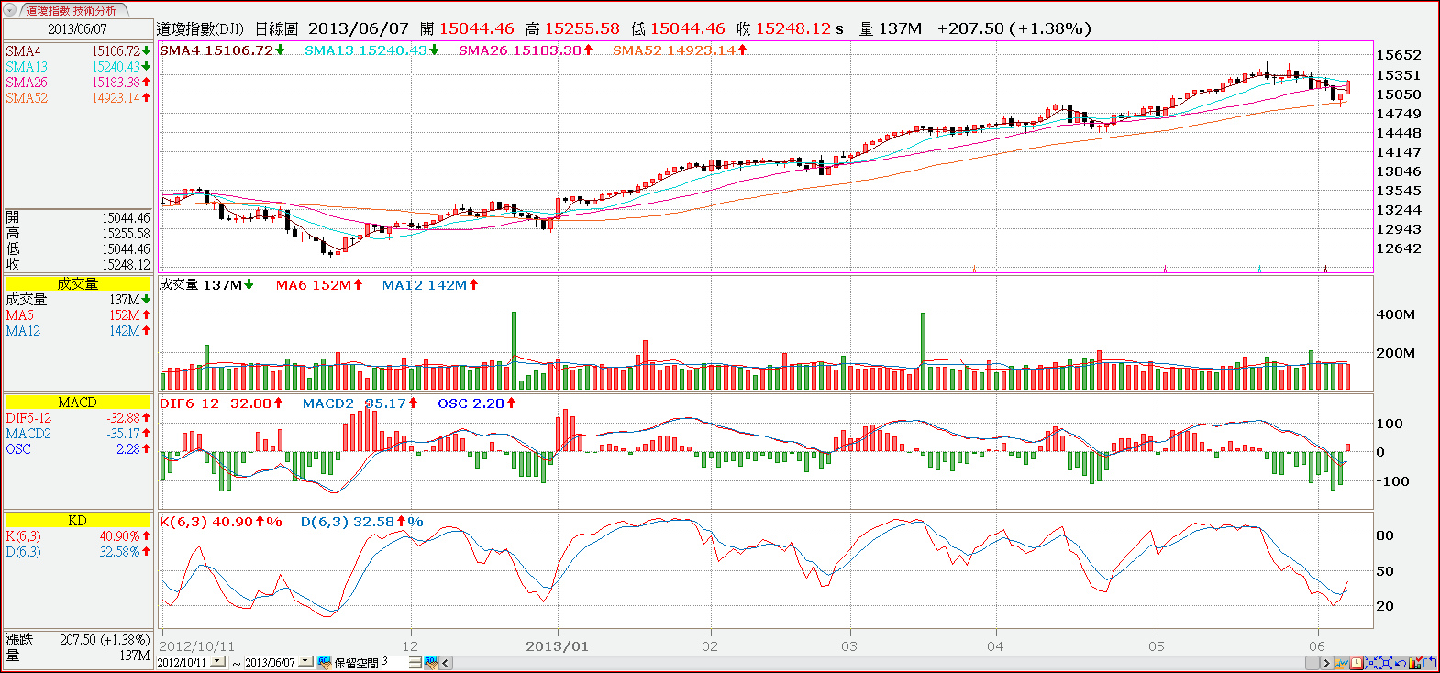The width and height of the screenshot is (1440, 673).
Task: Click the 2013/01 label on time axis
Action: point(557,646)
